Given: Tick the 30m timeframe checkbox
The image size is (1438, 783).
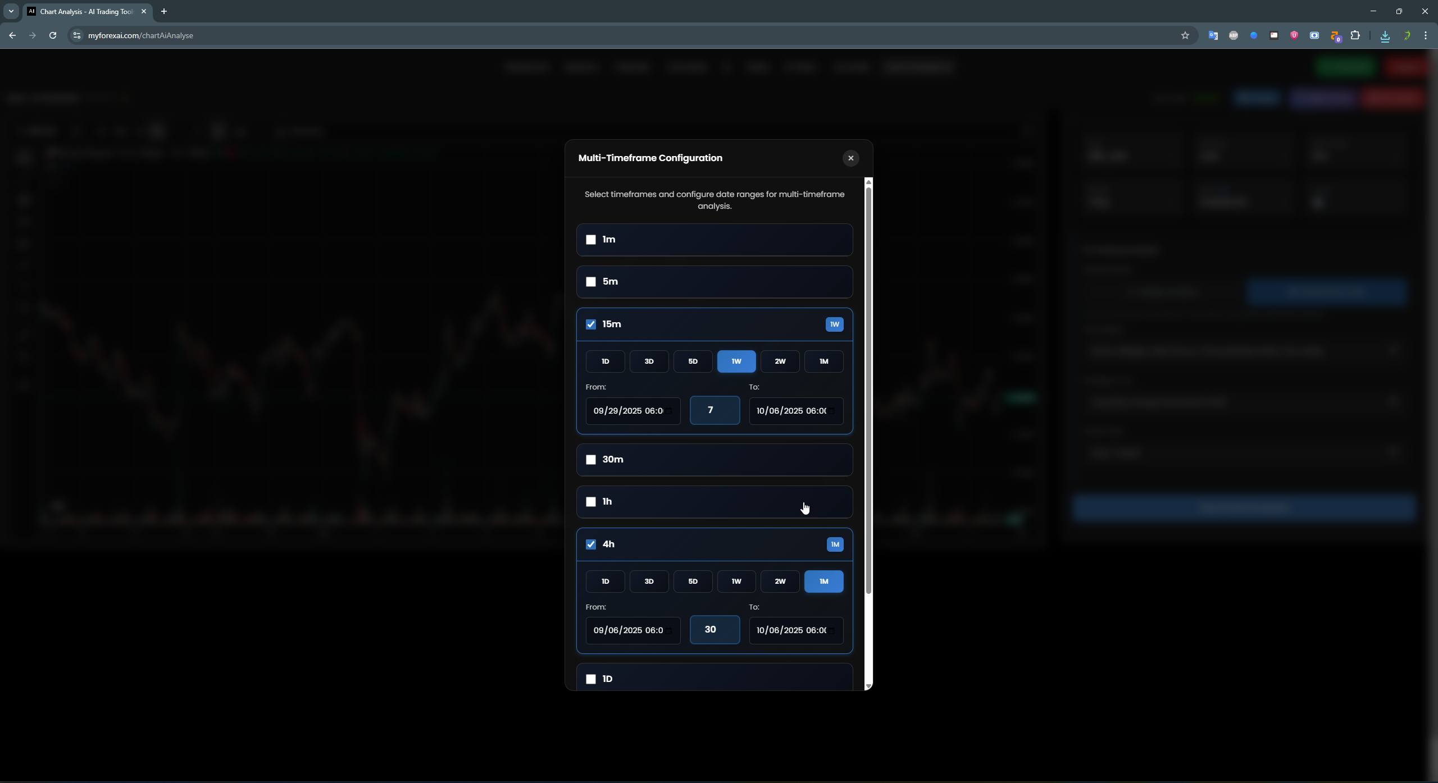Looking at the screenshot, I should pyautogui.click(x=591, y=460).
